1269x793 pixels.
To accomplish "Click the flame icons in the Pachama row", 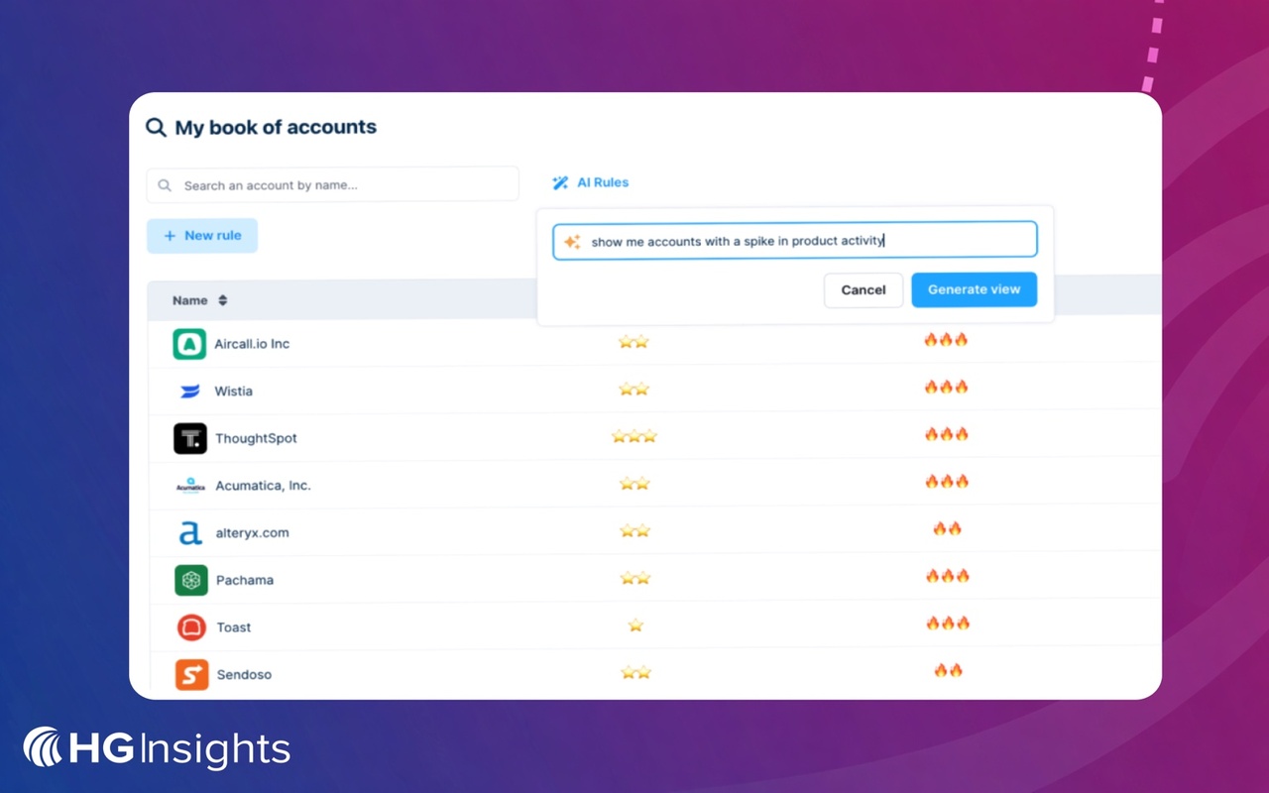I will [948, 576].
